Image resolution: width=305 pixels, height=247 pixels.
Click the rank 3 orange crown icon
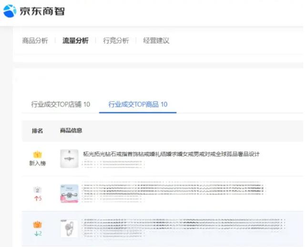pyautogui.click(x=38, y=225)
